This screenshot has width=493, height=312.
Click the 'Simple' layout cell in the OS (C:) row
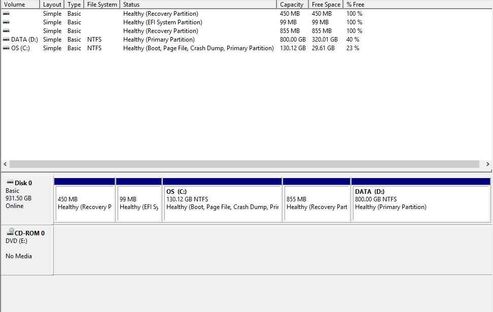[x=52, y=48]
